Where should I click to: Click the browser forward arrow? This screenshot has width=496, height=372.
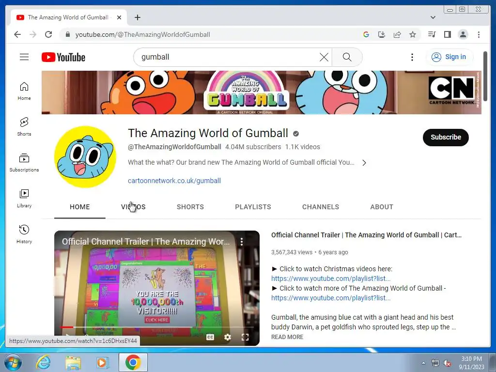coord(33,34)
